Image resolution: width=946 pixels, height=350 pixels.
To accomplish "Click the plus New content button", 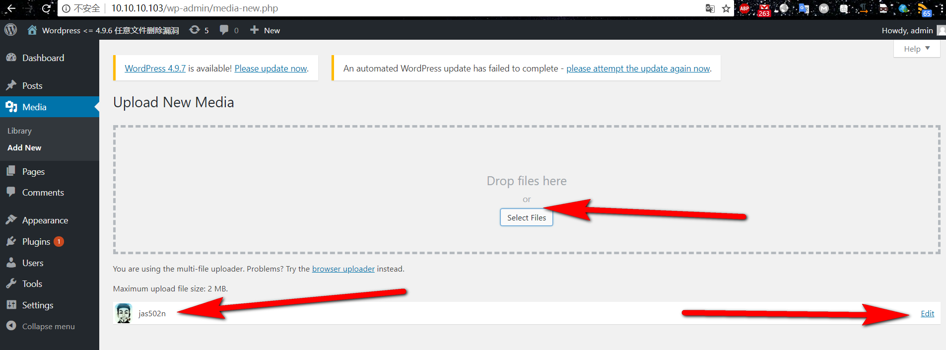I will tap(265, 30).
